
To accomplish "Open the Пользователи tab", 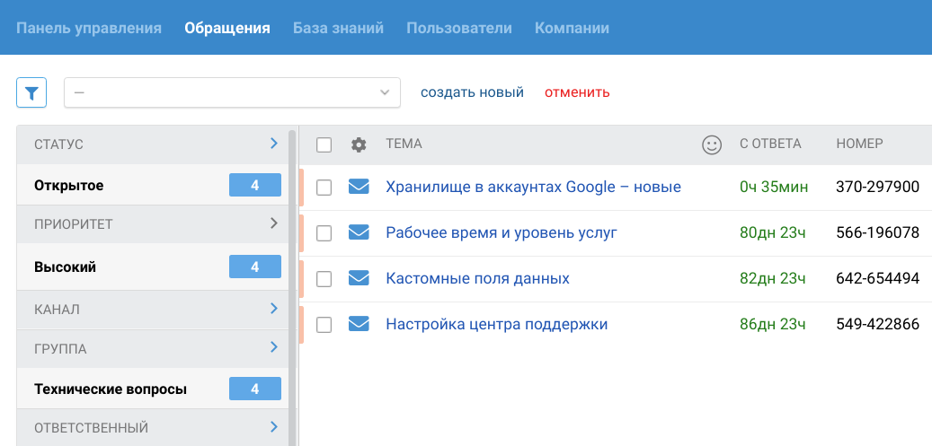I will point(459,28).
